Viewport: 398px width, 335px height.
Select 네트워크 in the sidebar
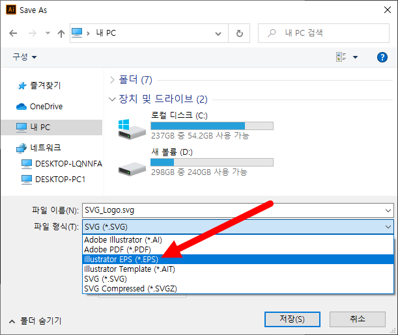click(38, 148)
